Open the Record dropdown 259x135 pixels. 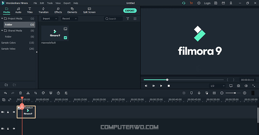[x=69, y=19]
